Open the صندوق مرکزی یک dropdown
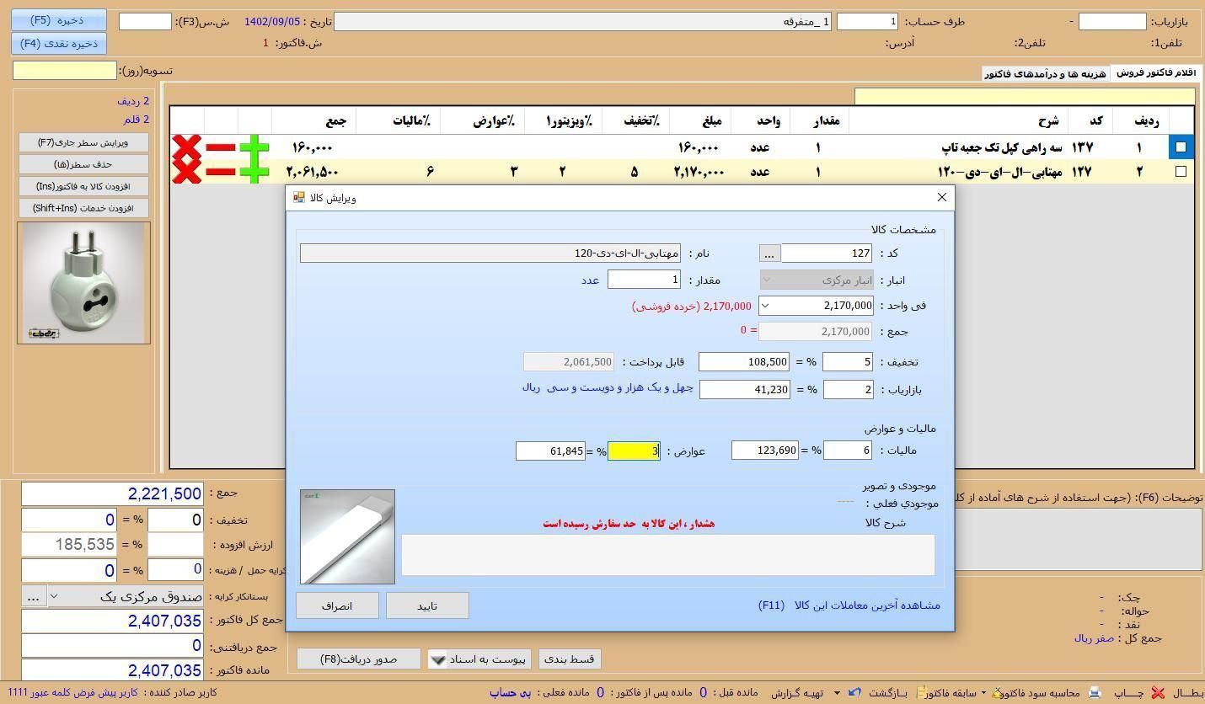Screen dimensions: 1205x704 [54, 596]
